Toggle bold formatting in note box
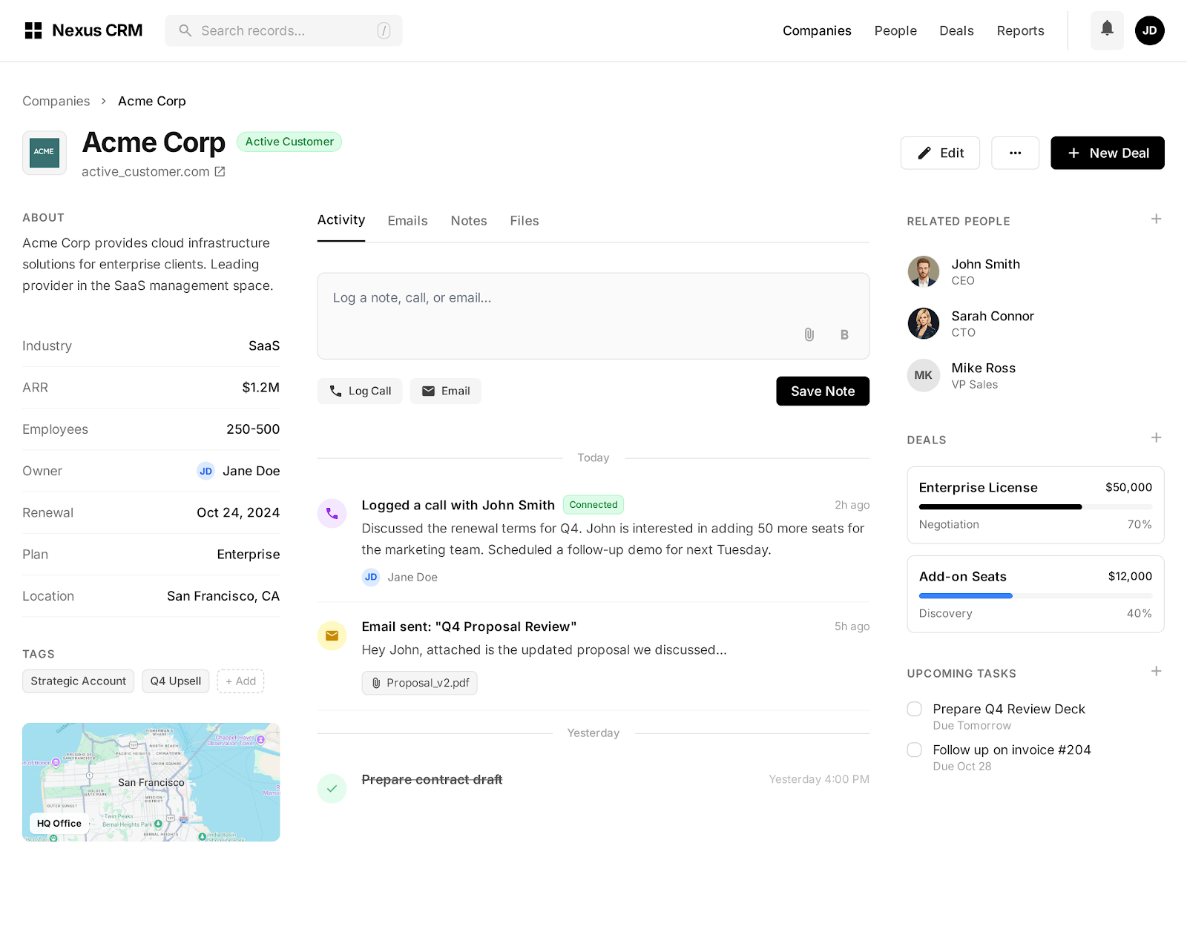Image resolution: width=1187 pixels, height=949 pixels. 844,334
